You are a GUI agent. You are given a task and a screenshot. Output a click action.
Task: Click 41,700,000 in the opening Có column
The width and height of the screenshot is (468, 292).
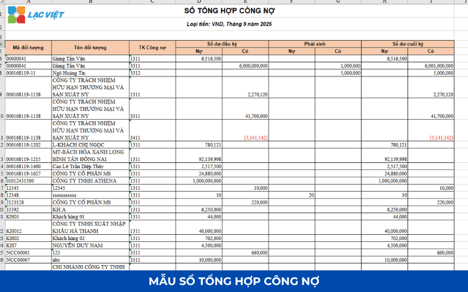coord(245,109)
